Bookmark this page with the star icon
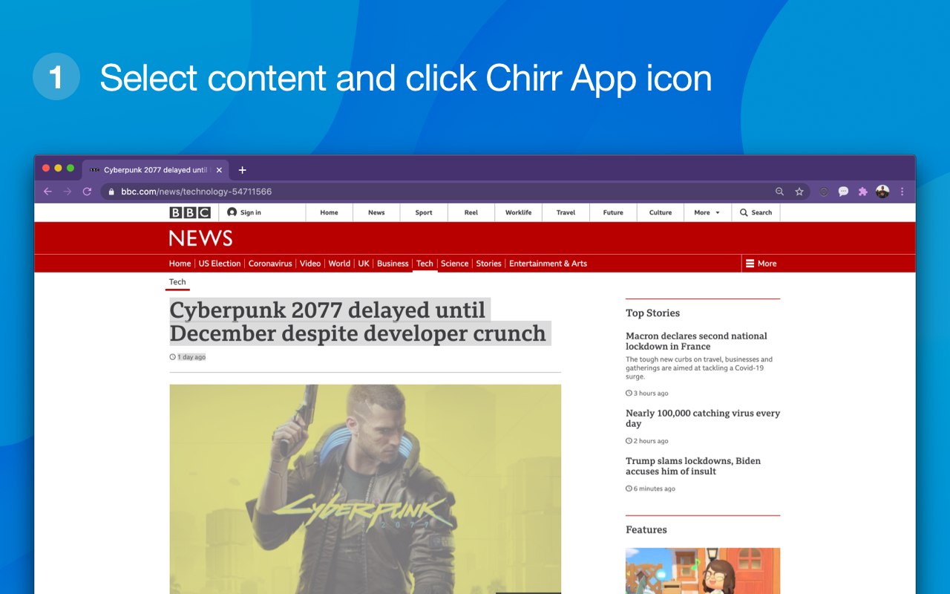 [x=799, y=192]
